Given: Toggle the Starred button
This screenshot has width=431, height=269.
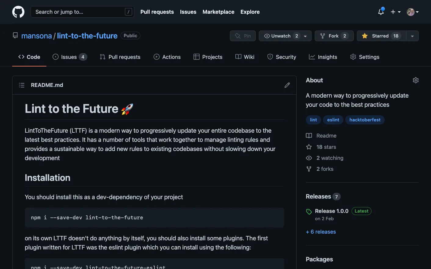Looking at the screenshot, I should (x=382, y=36).
